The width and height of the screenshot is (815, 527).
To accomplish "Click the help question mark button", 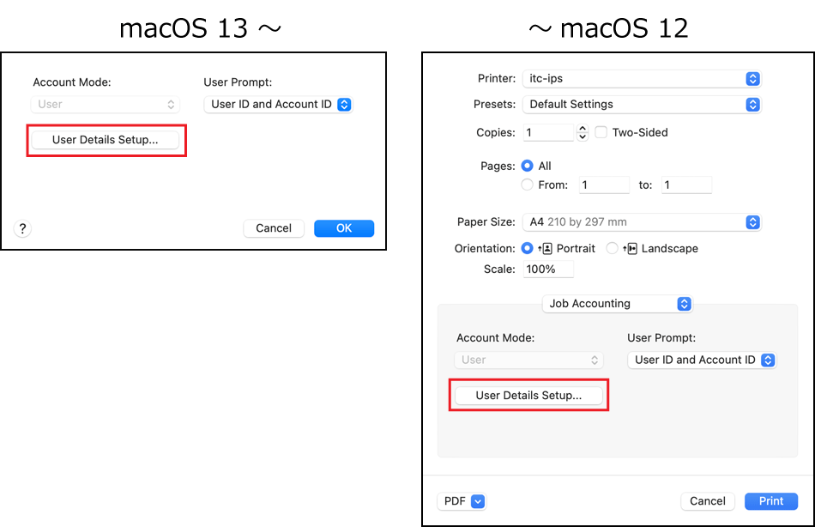I will point(22,228).
